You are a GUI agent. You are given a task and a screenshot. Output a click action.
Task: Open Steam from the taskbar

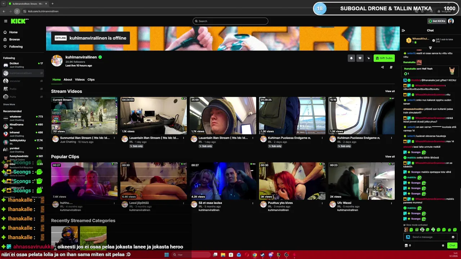263,255
